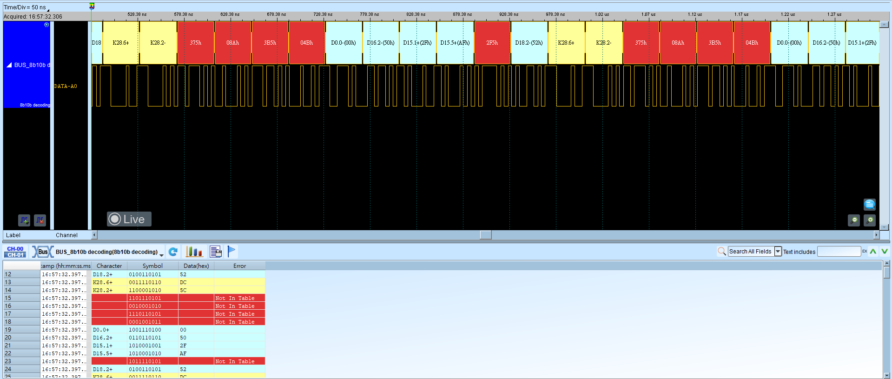892x379 pixels.
Task: Open the Search All Fields dropdown
Action: (x=778, y=252)
